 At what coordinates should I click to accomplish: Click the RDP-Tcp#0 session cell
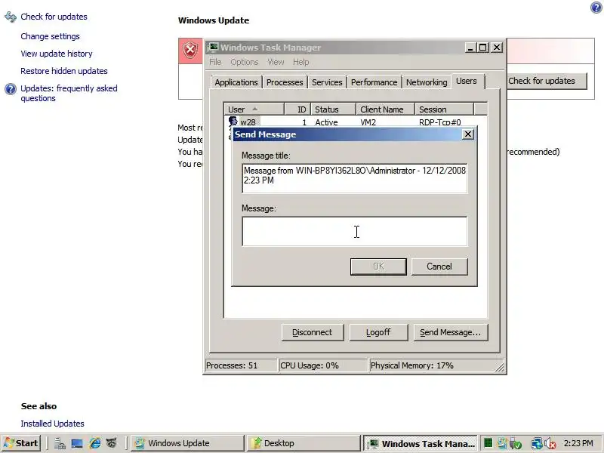tap(440, 122)
